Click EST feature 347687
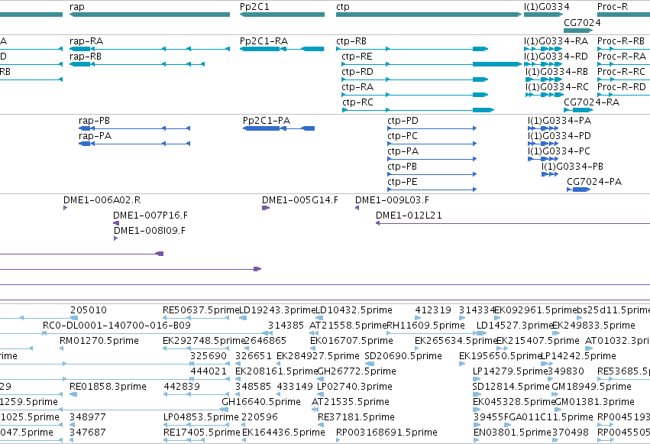Image resolution: width=650 pixels, height=444 pixels. pyautogui.click(x=88, y=433)
